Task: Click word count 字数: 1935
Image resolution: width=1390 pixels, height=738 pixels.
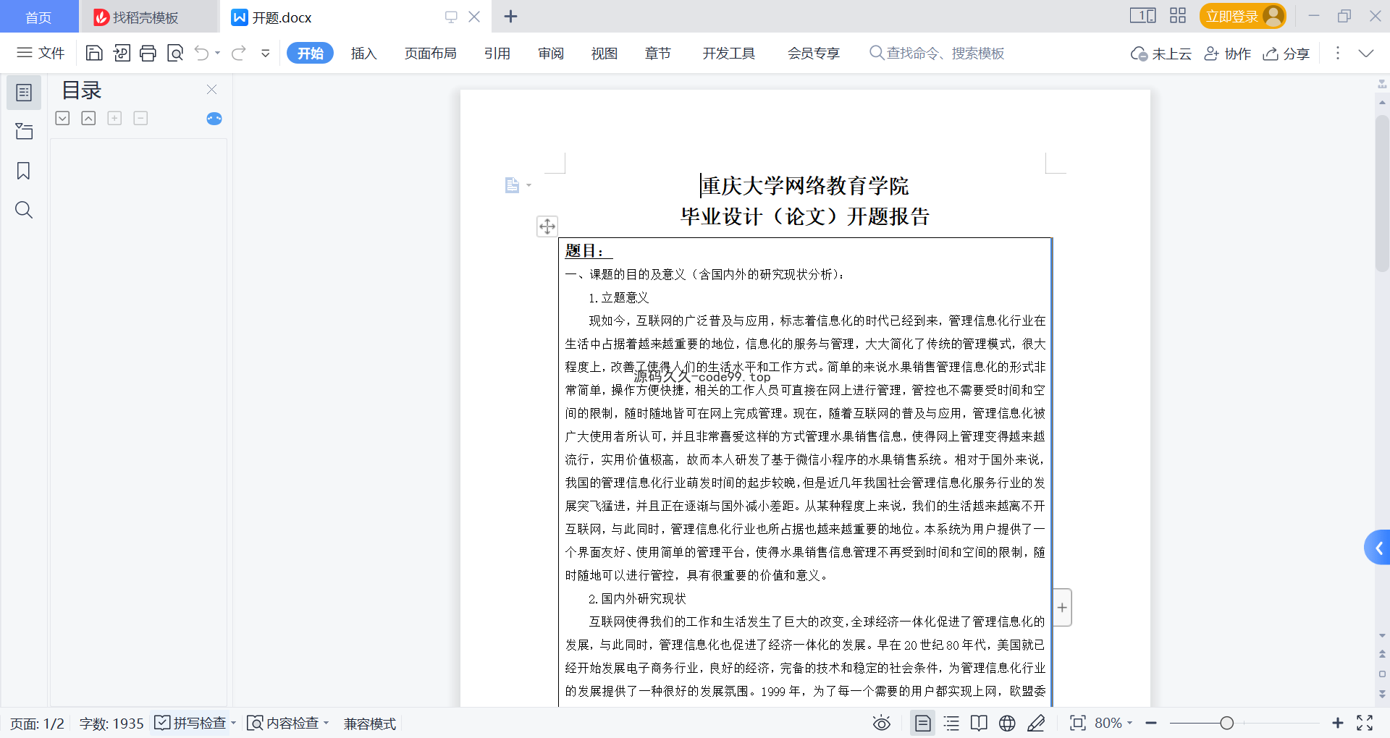Action: point(111,724)
